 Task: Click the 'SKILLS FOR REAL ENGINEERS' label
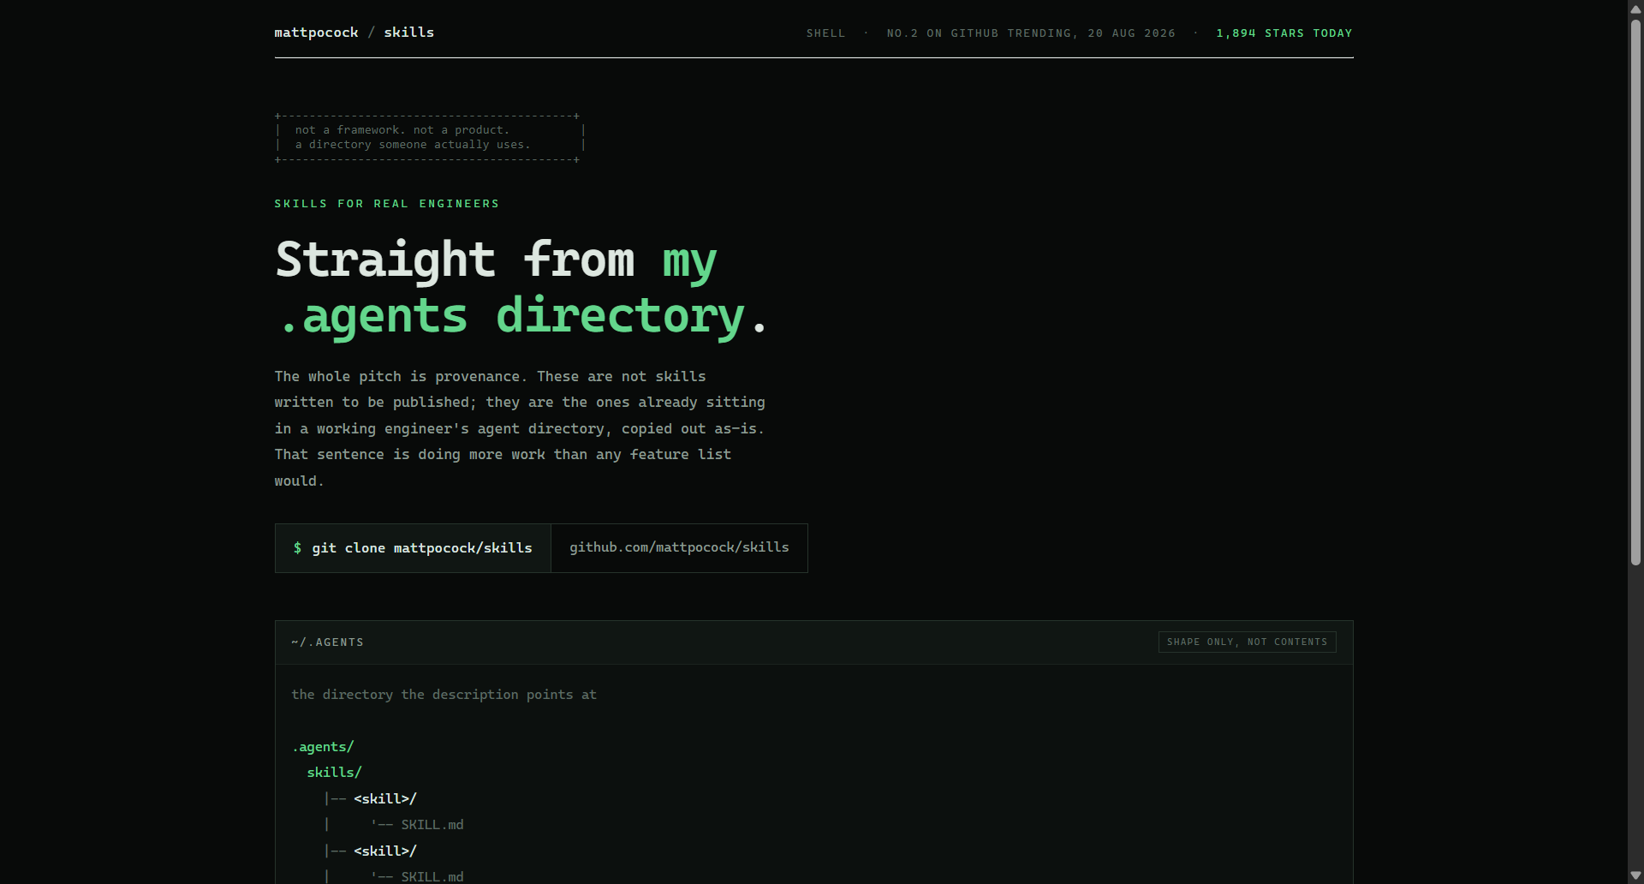387,204
